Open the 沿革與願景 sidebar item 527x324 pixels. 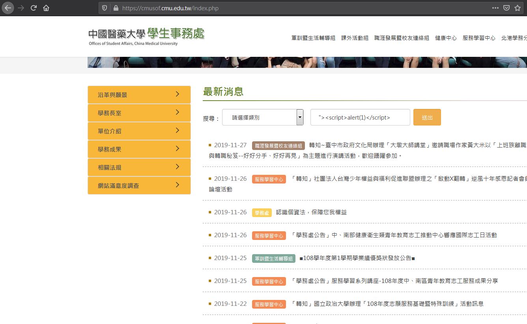click(x=139, y=95)
